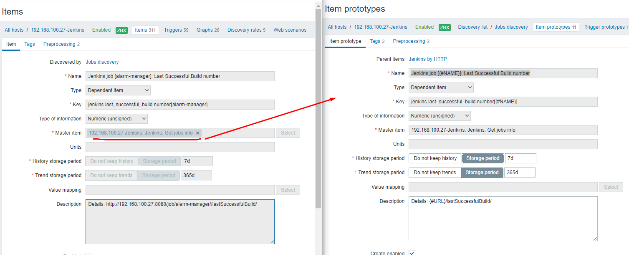Switch to Item tab in Items window
The image size is (629, 255).
pyautogui.click(x=11, y=44)
